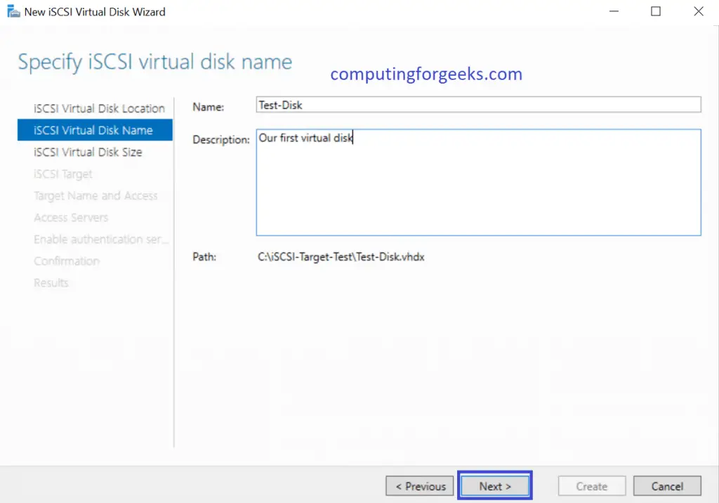
Task: Click the Path: label
Action: click(x=204, y=257)
